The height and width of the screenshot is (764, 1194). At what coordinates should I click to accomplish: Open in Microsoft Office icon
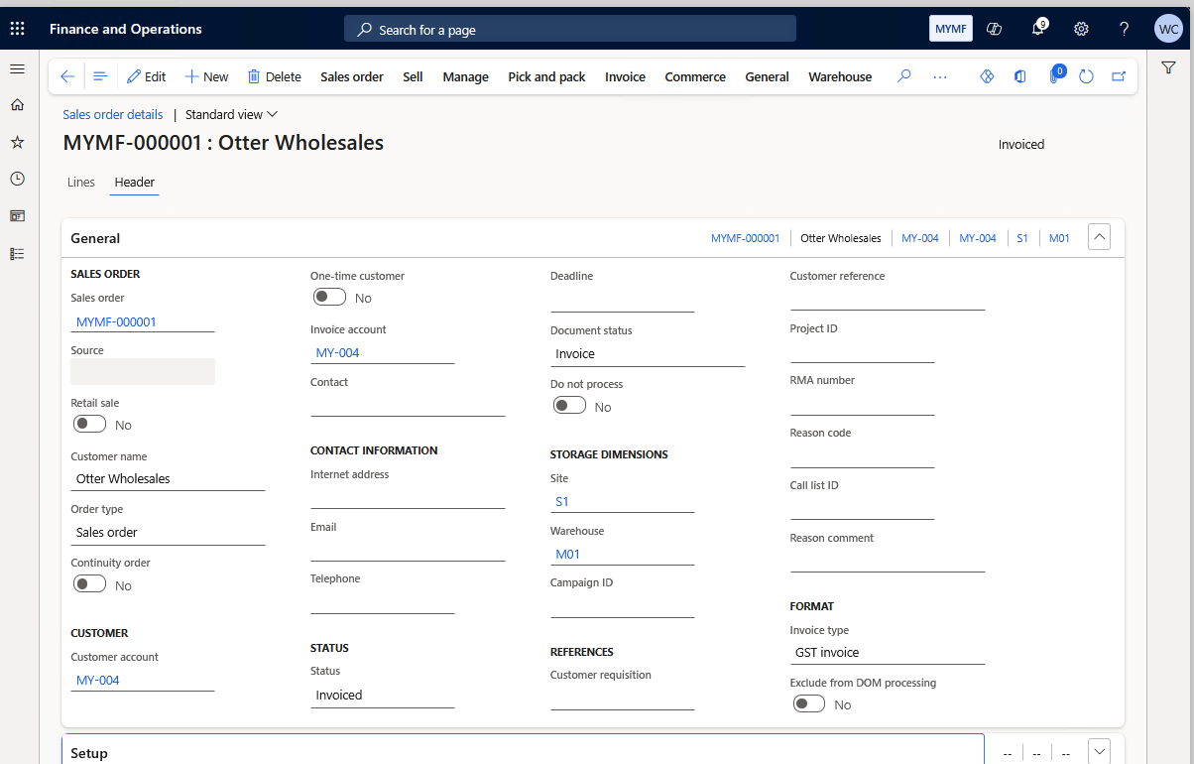point(1019,76)
